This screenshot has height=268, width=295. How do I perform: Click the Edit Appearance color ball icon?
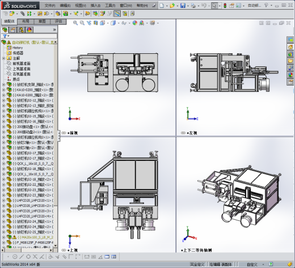pyautogui.click(x=135, y=23)
